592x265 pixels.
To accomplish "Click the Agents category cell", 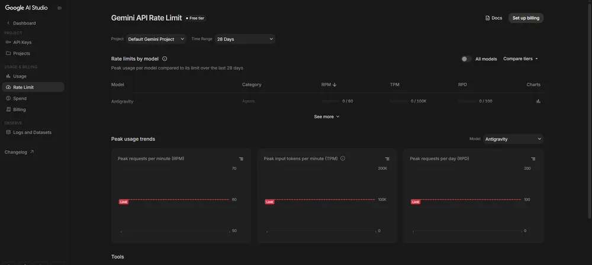I will click(x=249, y=101).
